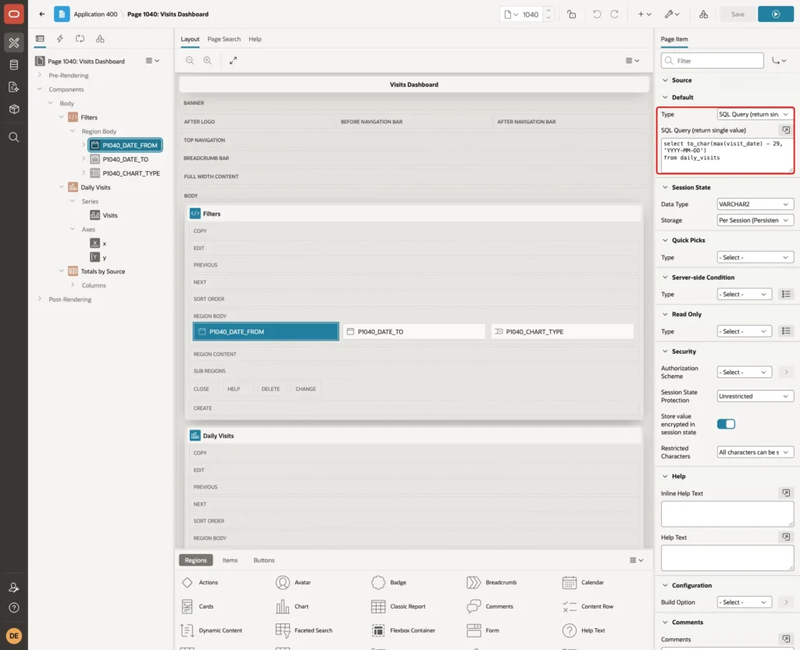Open the Storage dropdown
Screen dimensions: 800x650
(754, 220)
